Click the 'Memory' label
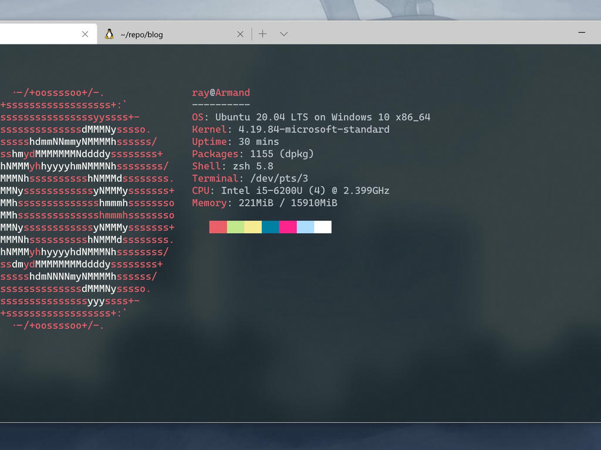601x450 pixels. (210, 203)
